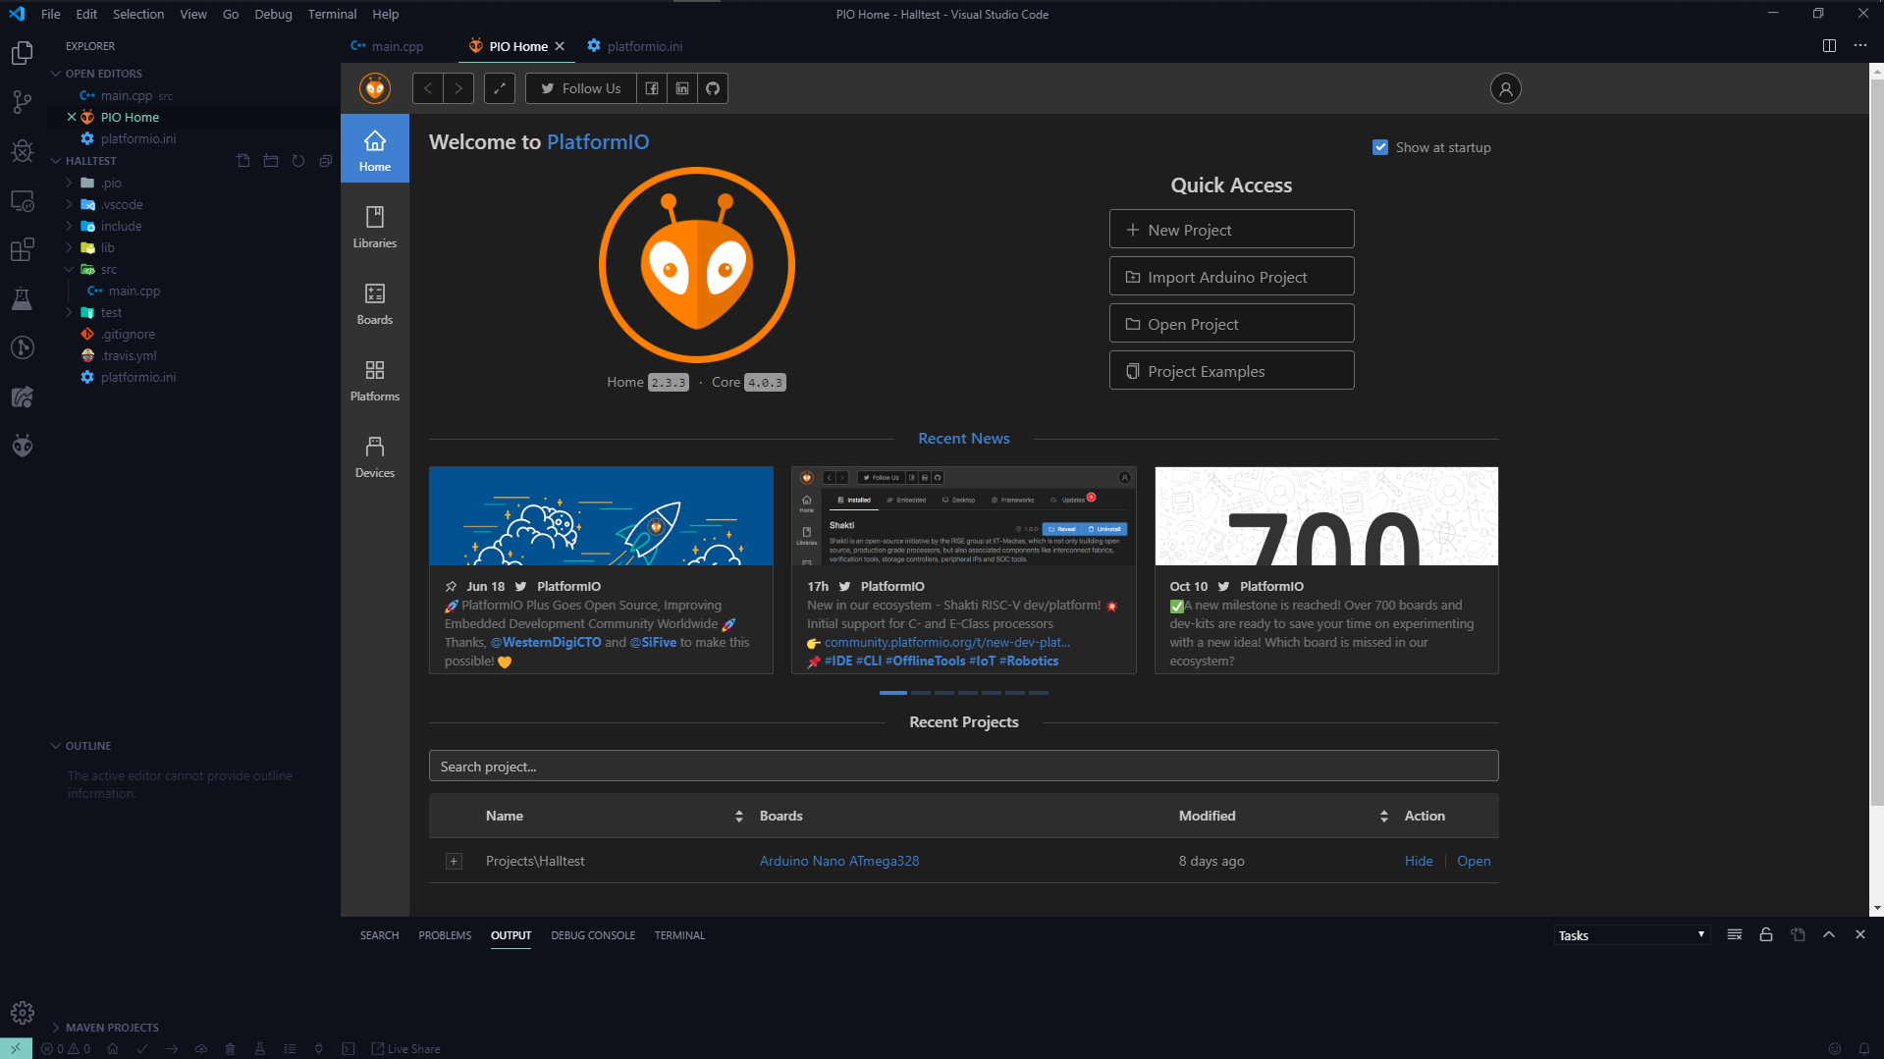Open PlatformIO new terminal icon in status bar
This screenshot has width=1884, height=1059.
348,1048
